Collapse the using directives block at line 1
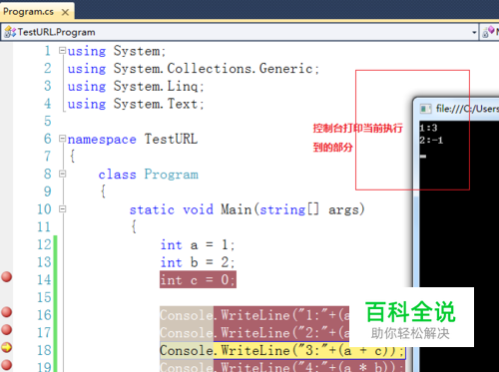Viewport: 499px width, 372px height. point(62,51)
